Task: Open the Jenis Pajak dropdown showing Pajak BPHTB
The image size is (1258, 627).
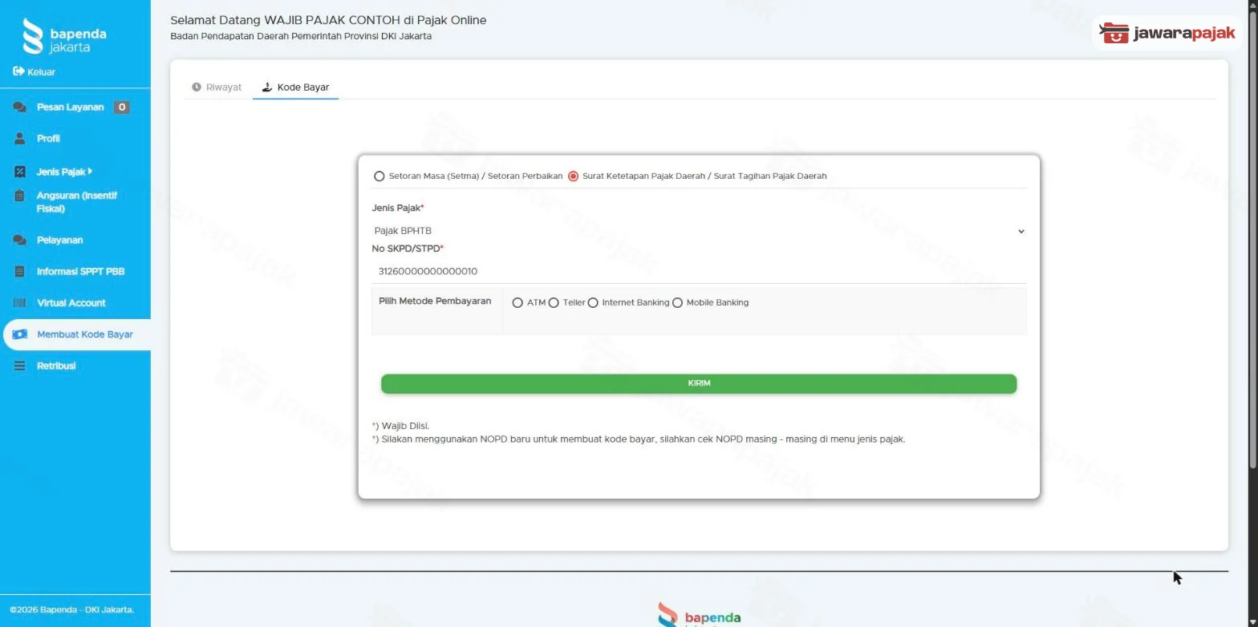Action: click(x=699, y=231)
